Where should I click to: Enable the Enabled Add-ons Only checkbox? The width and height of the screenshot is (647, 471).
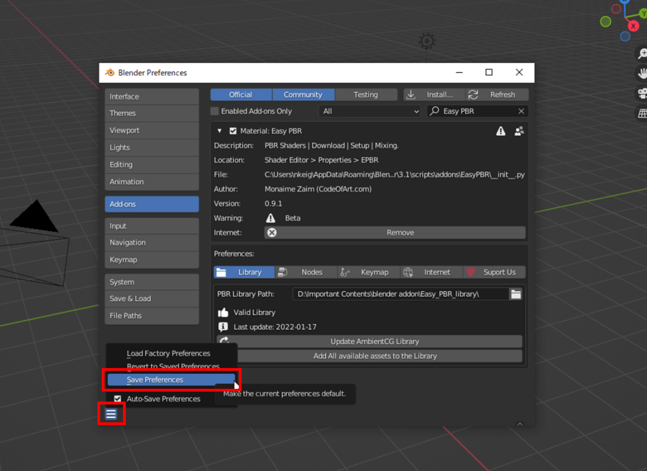pos(214,111)
